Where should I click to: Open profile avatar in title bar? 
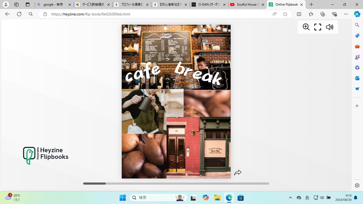[x=6, y=4]
